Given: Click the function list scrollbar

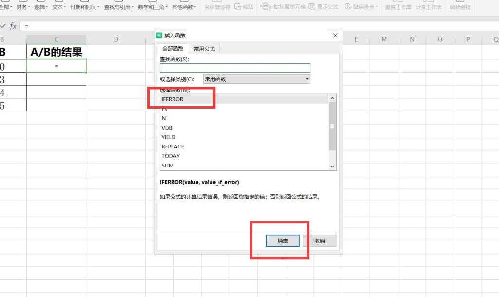Looking at the screenshot, I should tap(332, 127).
